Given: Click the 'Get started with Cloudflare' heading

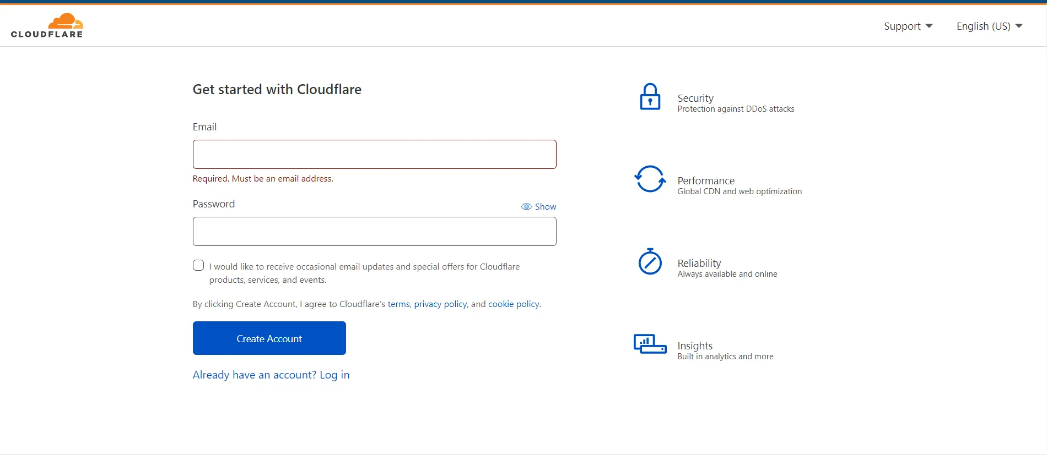Looking at the screenshot, I should [x=277, y=89].
